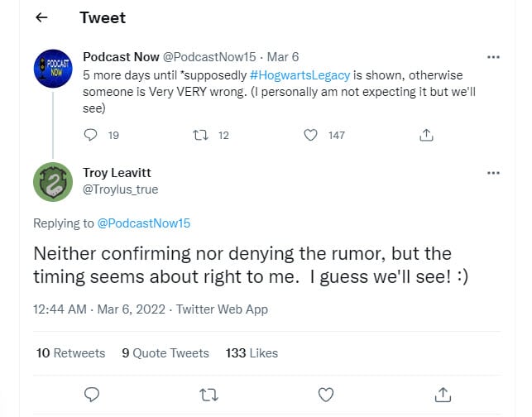Open Podcast Now profile avatar
This screenshot has height=417, width=532.
(x=53, y=69)
